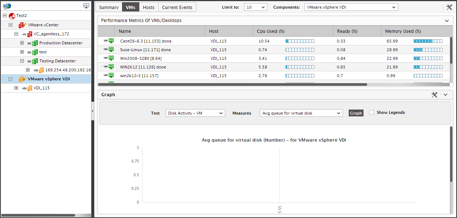Image resolution: width=457 pixels, height=218 pixels.
Task: Click CPU usage bar for CentOS-6.3 row
Action: [x=300, y=41]
